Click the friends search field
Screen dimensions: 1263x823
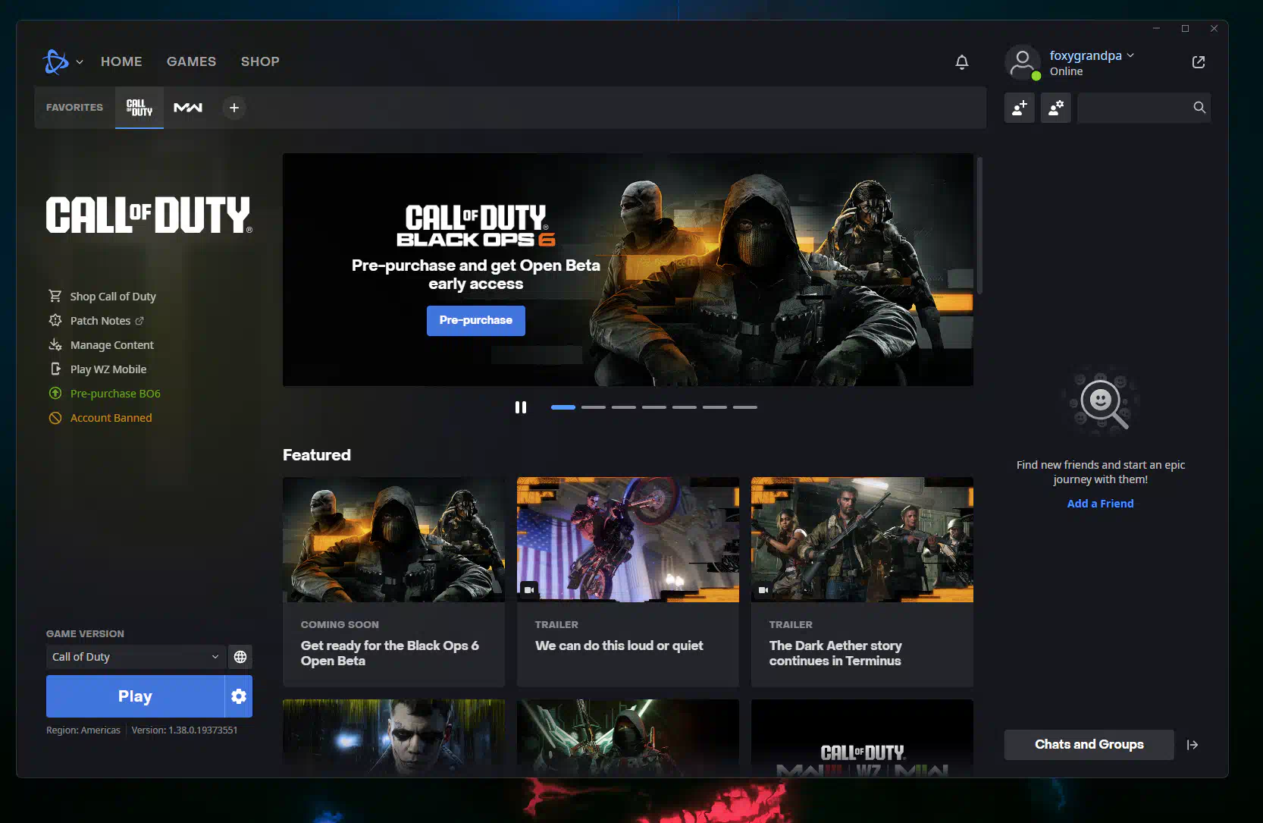click(x=1133, y=108)
